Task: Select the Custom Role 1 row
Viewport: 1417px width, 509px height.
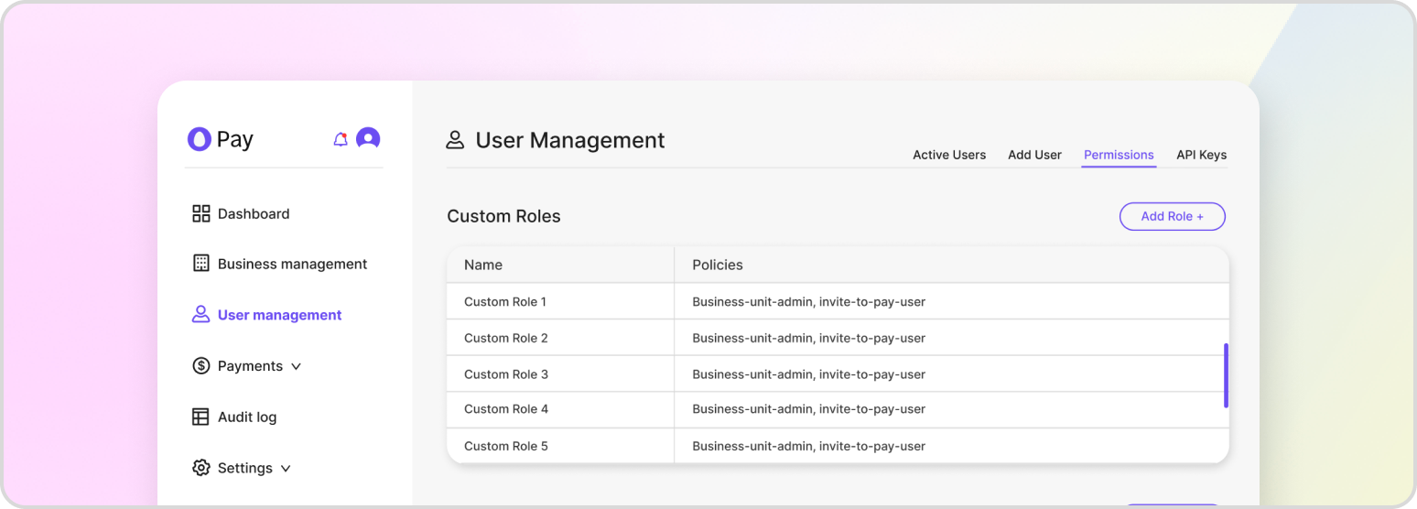Action: coord(505,301)
